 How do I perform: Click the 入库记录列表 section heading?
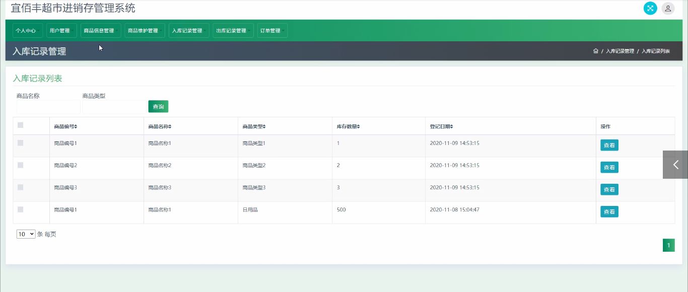pyautogui.click(x=37, y=79)
